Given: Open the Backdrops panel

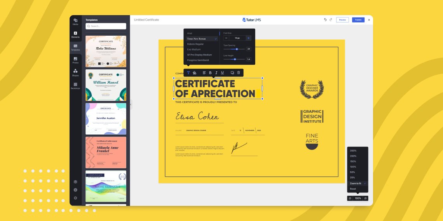Looking at the screenshot, I should point(75,85).
